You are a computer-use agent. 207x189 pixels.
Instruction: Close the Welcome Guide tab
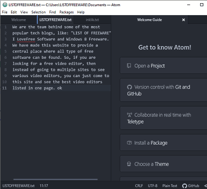[184, 20]
